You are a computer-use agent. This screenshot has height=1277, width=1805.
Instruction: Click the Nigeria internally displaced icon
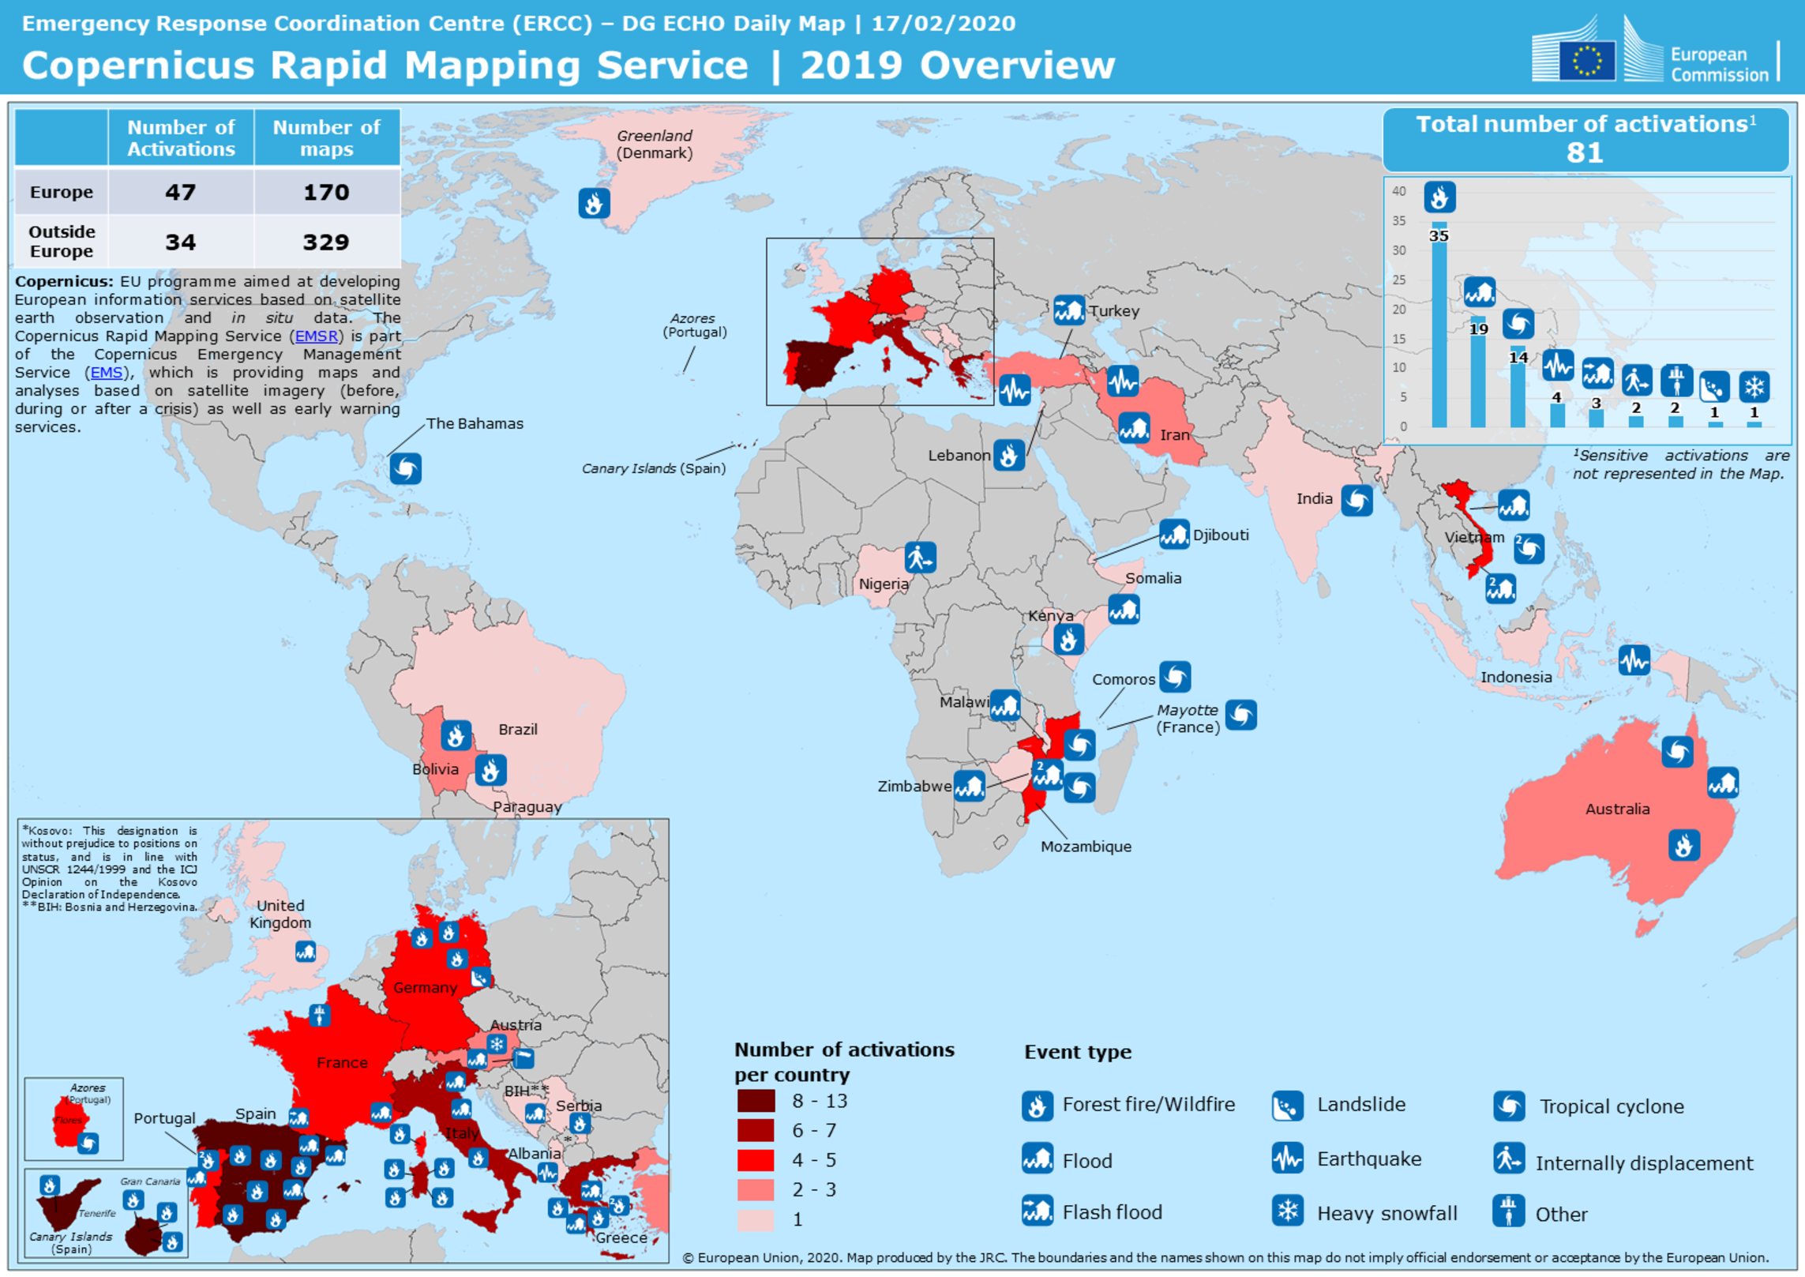[x=920, y=558]
